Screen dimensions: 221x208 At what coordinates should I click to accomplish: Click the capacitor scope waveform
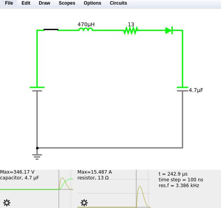pyautogui.click(x=66, y=184)
